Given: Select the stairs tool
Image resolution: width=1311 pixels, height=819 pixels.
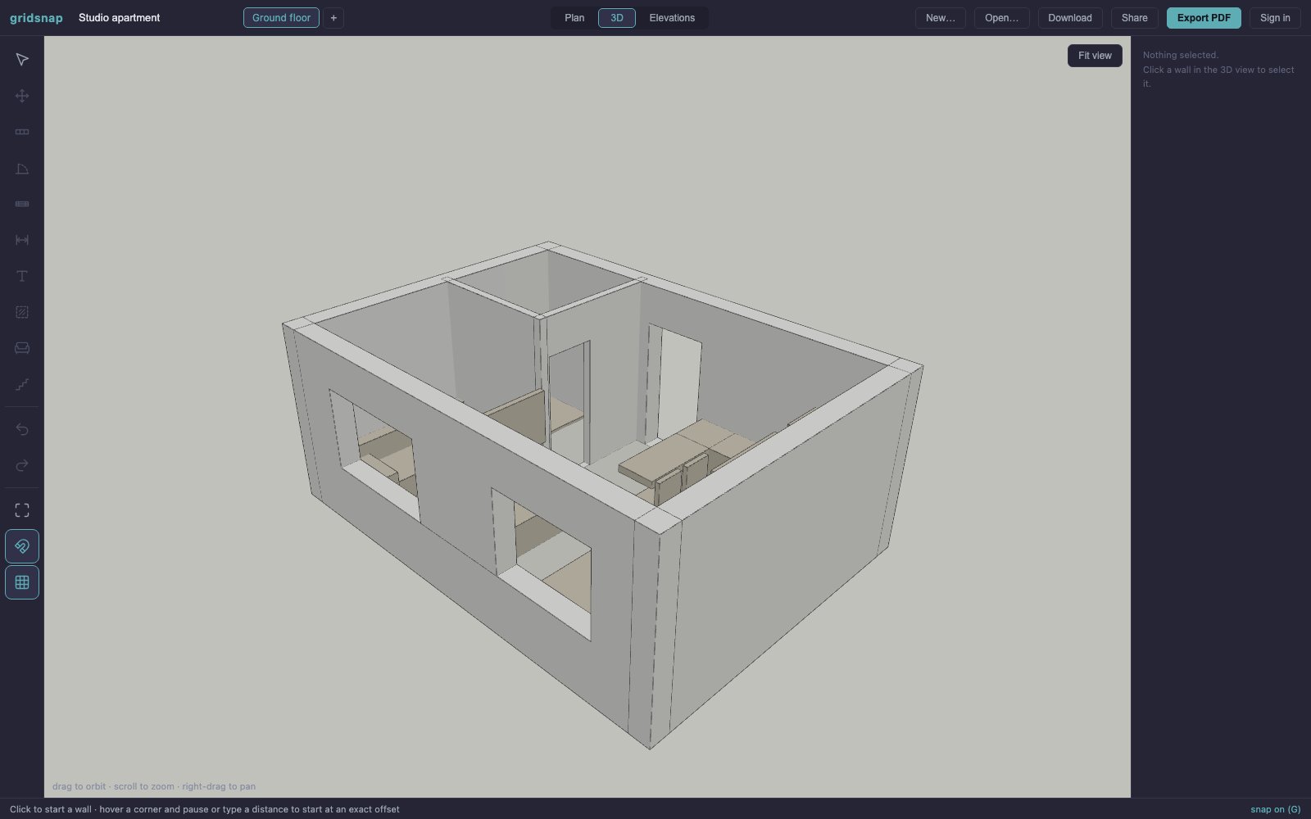Looking at the screenshot, I should 22,384.
